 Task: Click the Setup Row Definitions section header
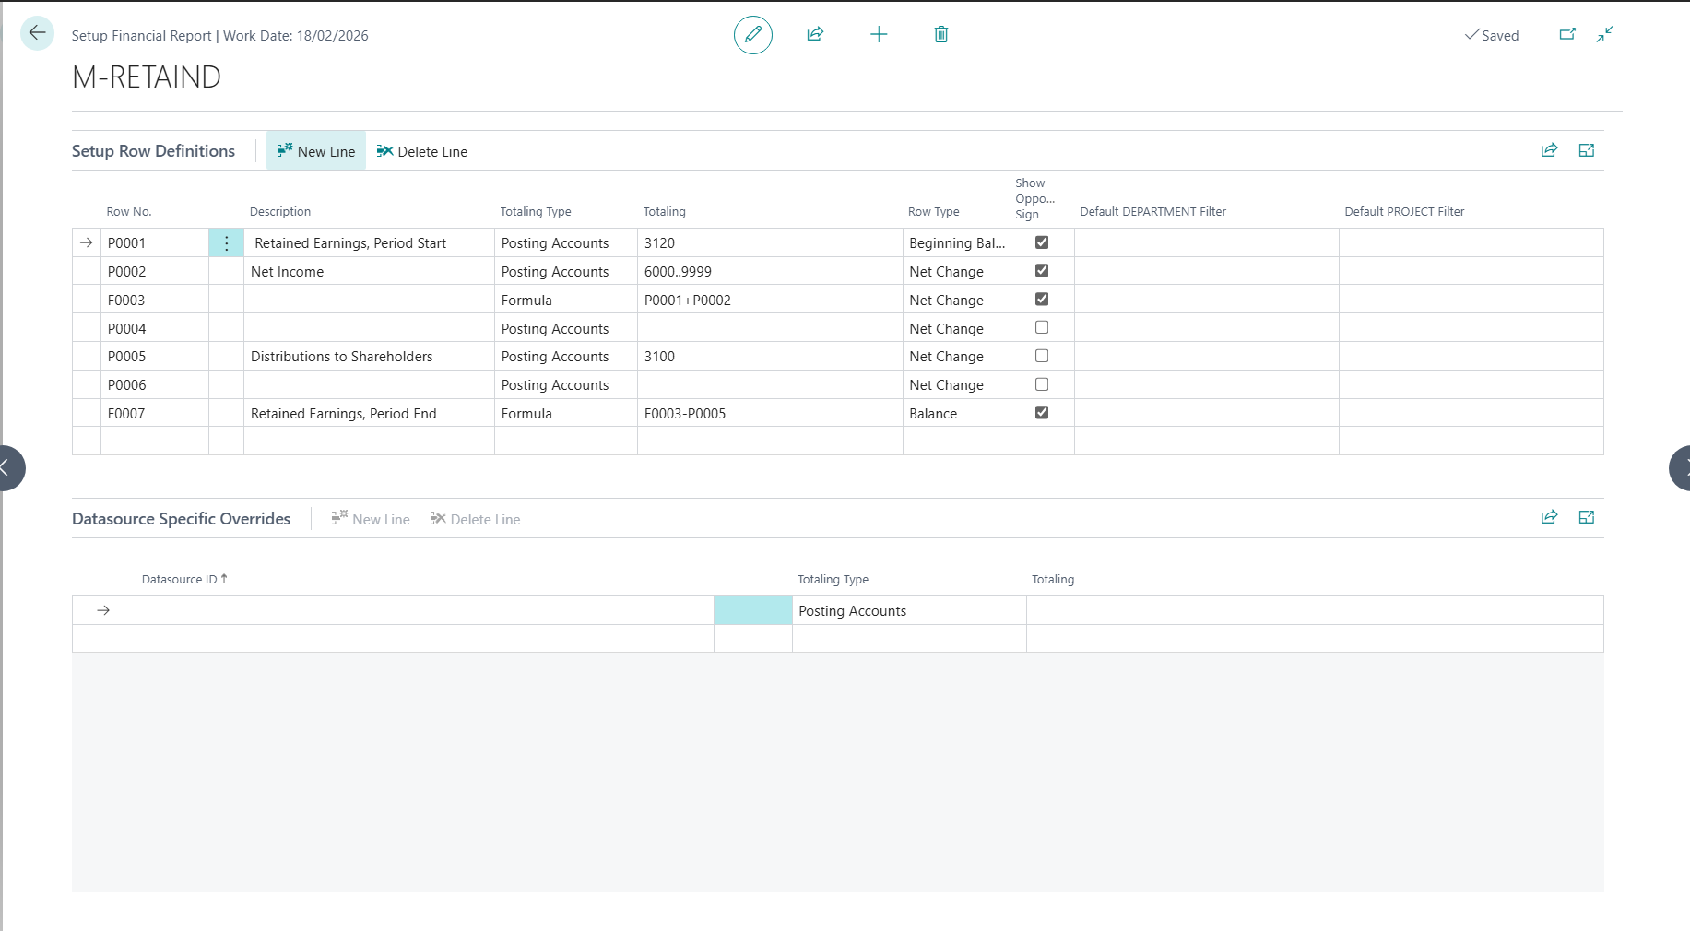(x=153, y=150)
